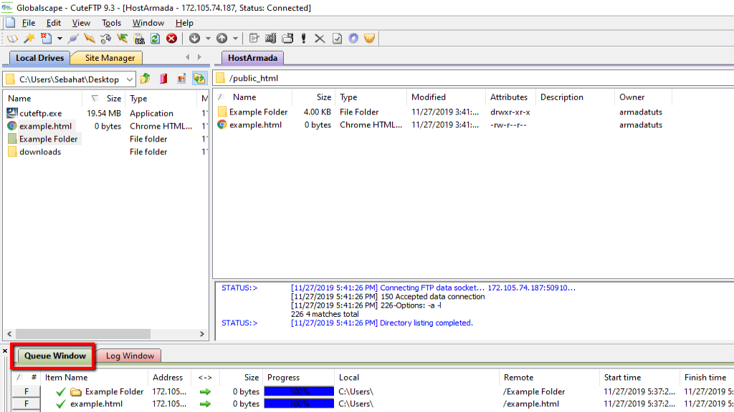Click the /public_html remote path field
Screen dimensions: 734x412
[473, 79]
